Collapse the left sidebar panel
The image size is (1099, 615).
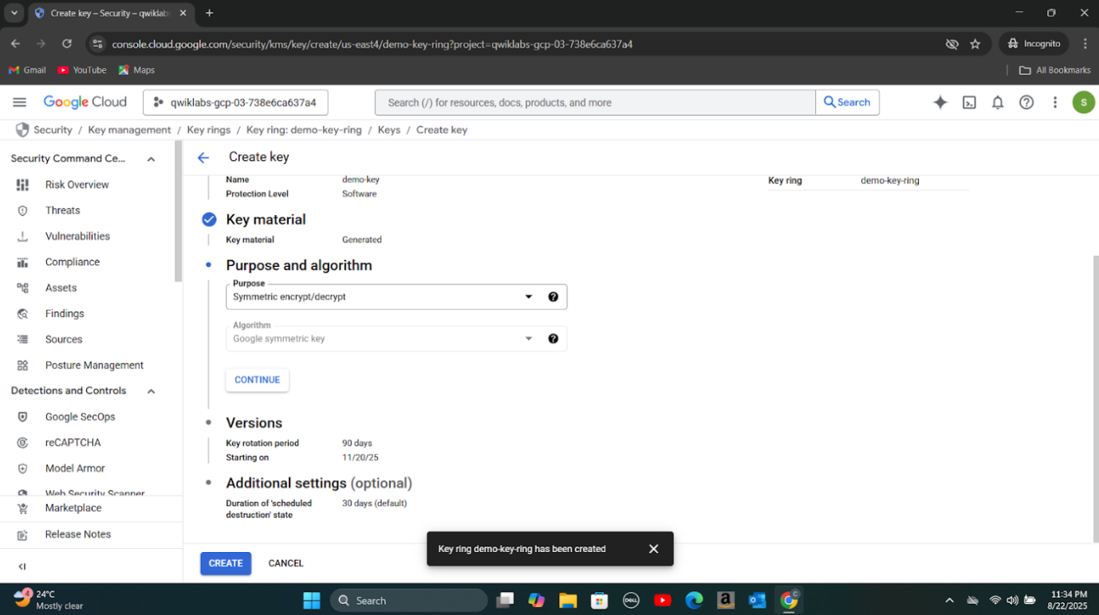coord(22,566)
